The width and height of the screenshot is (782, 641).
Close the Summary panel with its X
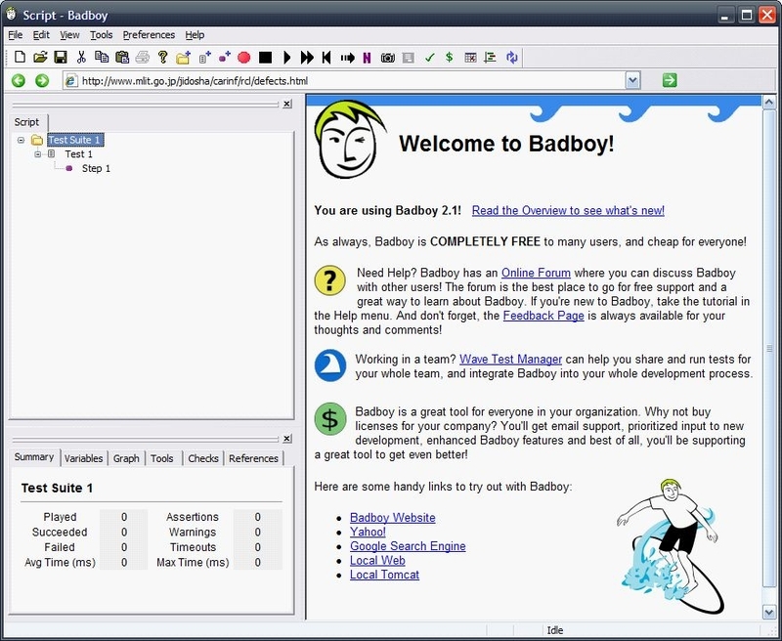tap(286, 439)
